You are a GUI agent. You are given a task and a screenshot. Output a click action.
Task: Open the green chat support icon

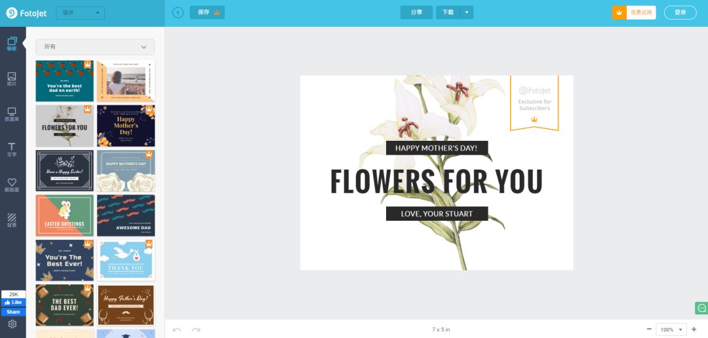point(701,308)
